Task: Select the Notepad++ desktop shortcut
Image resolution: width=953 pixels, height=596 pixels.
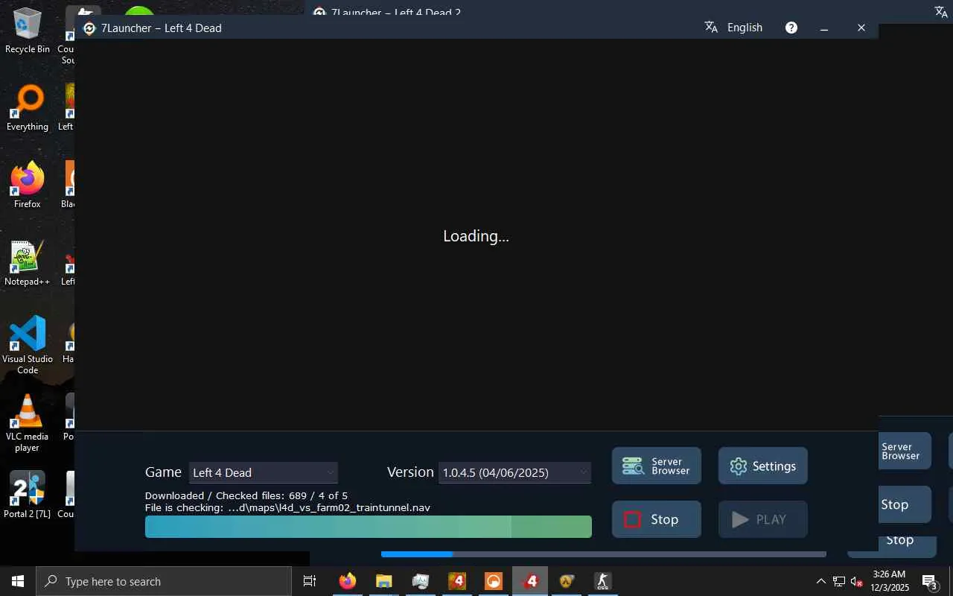Action: point(28,263)
